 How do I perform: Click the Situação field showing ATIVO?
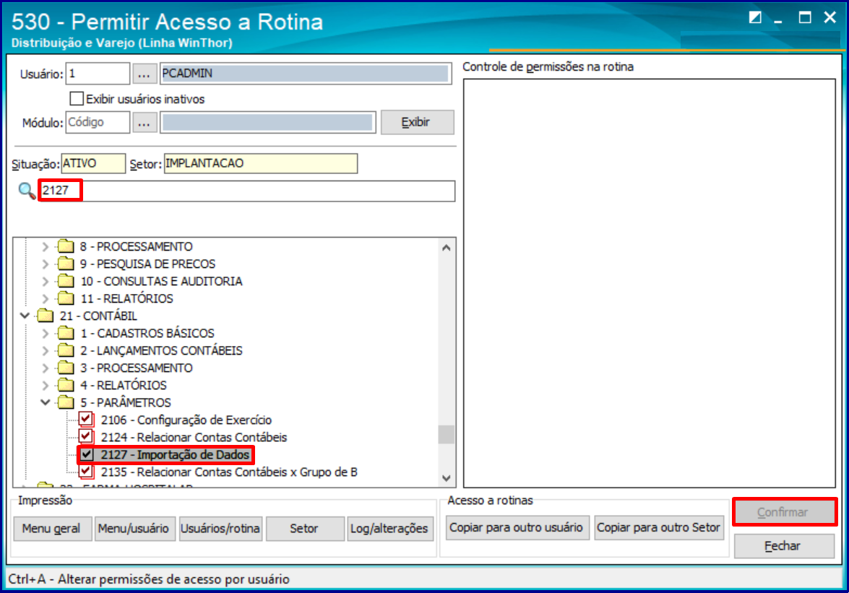93,163
